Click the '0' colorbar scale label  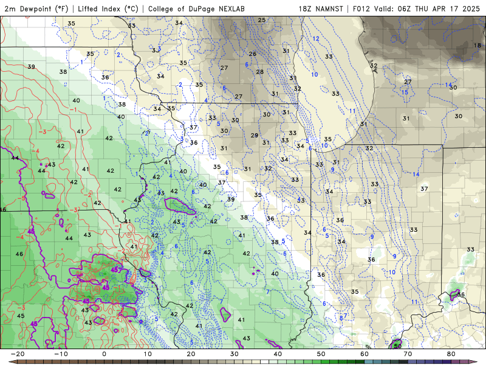[x=104, y=354]
